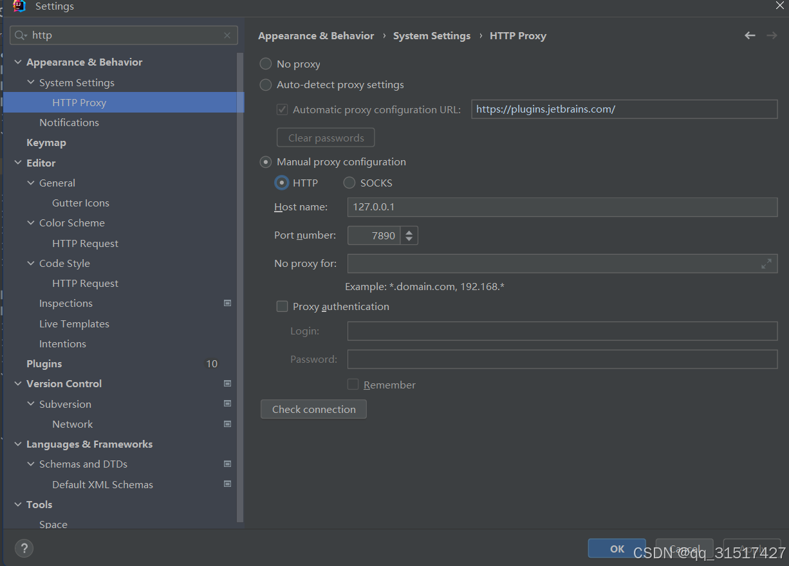789x566 pixels.
Task: Click the project-level icon beside Network
Action: click(x=227, y=424)
